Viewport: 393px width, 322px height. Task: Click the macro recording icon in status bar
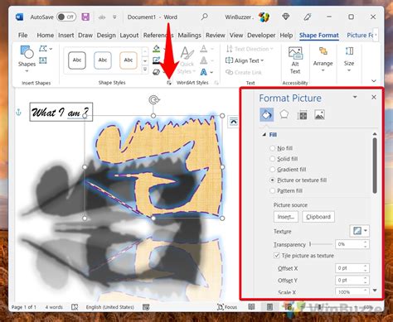pos(146,307)
